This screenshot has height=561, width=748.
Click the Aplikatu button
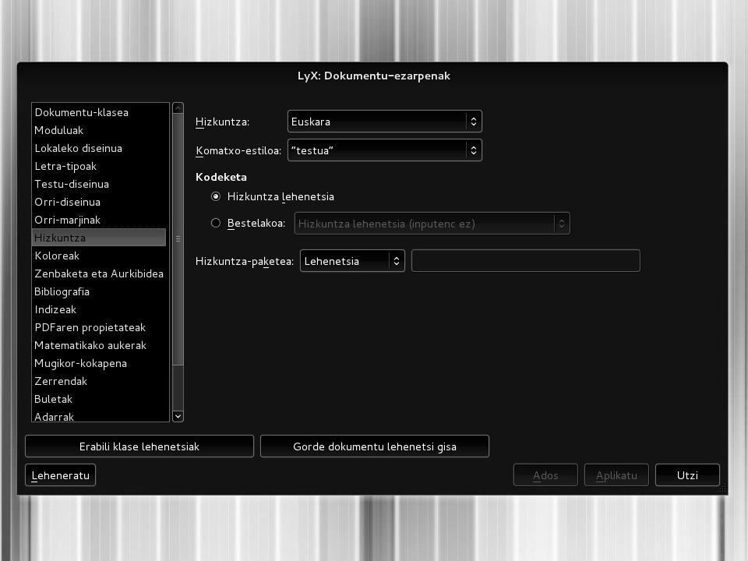pyautogui.click(x=616, y=475)
